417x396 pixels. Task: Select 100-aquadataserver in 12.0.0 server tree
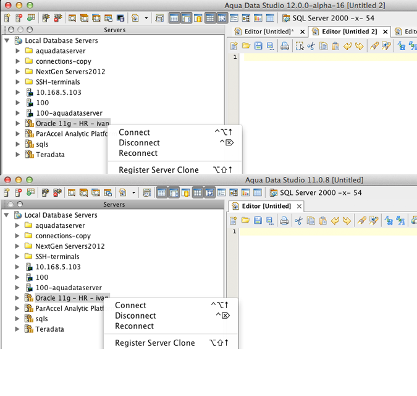click(69, 113)
